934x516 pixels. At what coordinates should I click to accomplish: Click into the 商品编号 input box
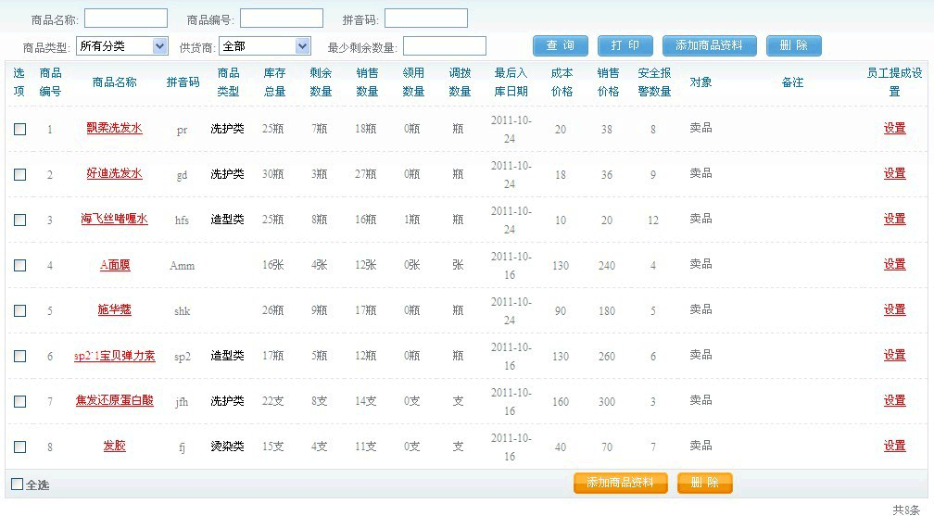(x=282, y=19)
